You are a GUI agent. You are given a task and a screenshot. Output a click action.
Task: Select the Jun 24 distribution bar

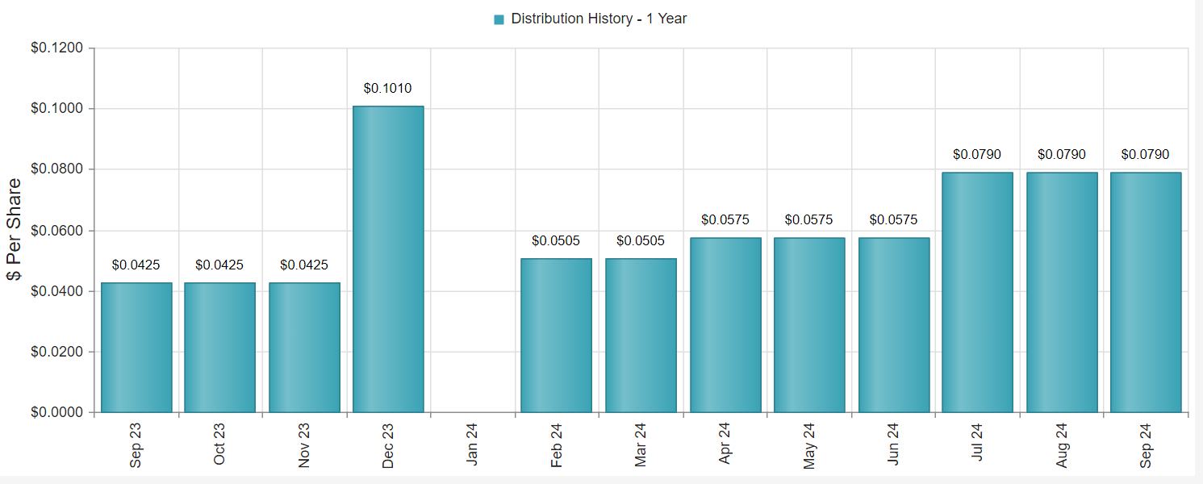pyautogui.click(x=894, y=325)
